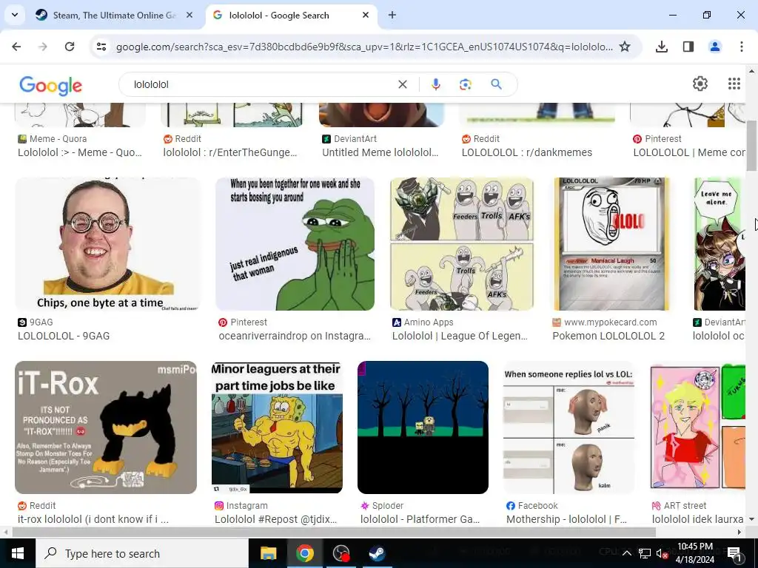Open the notification center icon
Viewport: 758px width, 568px height.
pyautogui.click(x=734, y=553)
